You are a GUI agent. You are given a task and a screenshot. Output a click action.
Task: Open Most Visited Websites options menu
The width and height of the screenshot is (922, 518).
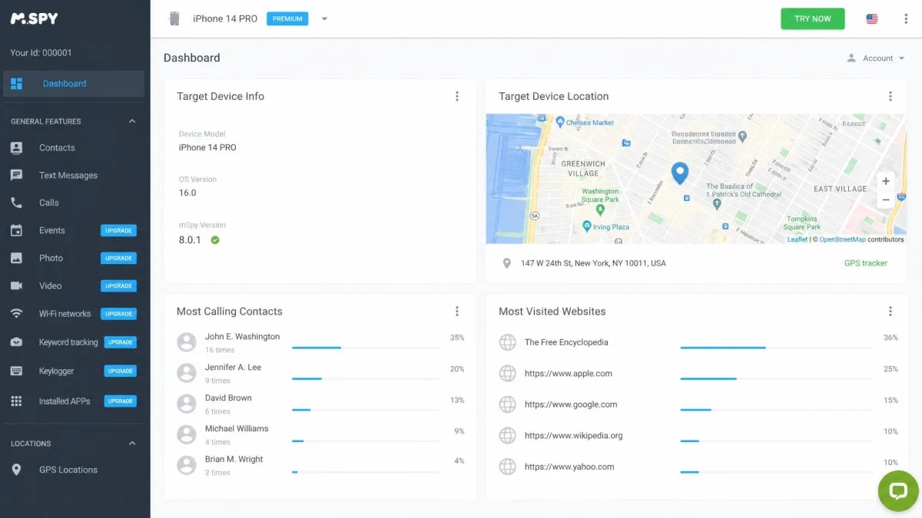[x=890, y=311]
